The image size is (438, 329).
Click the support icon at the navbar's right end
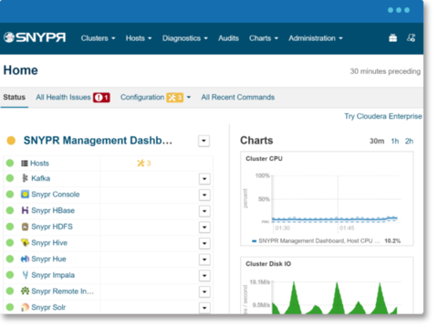[412, 38]
